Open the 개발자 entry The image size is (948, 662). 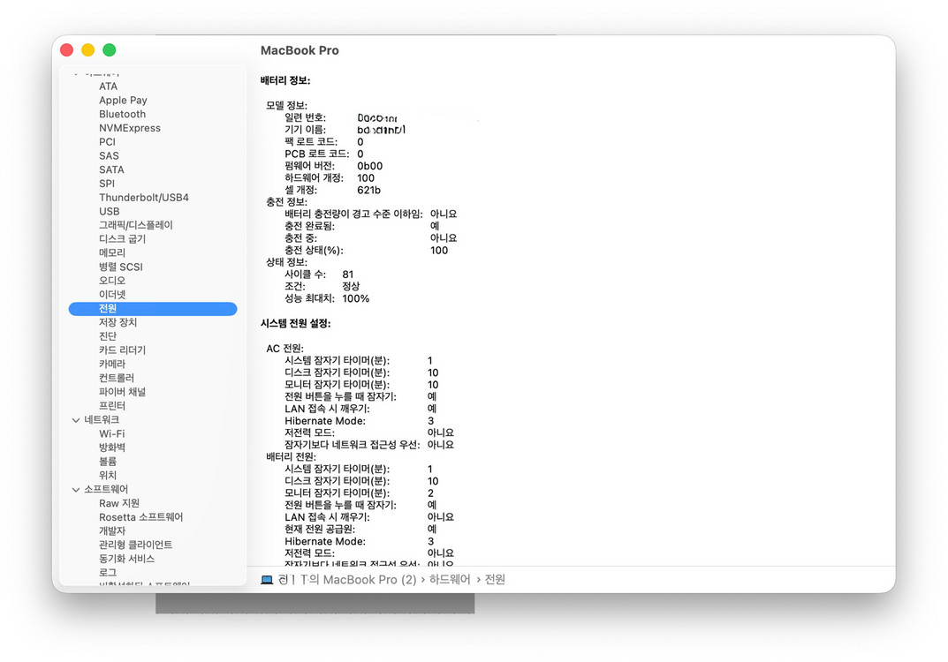(x=112, y=531)
